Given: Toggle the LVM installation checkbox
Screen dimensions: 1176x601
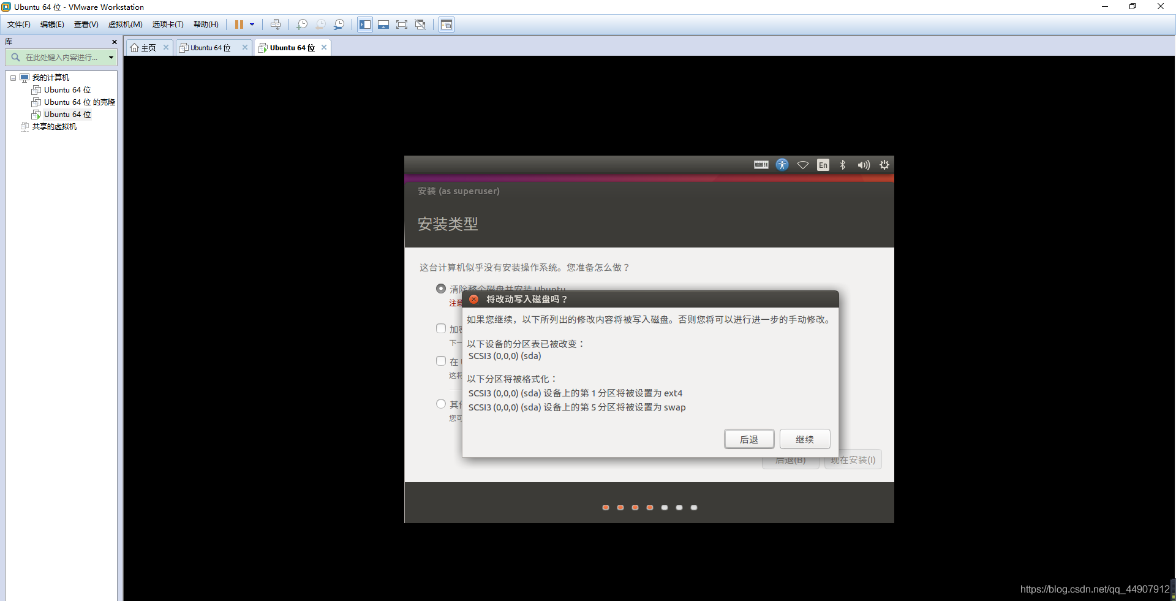Looking at the screenshot, I should tap(441, 361).
